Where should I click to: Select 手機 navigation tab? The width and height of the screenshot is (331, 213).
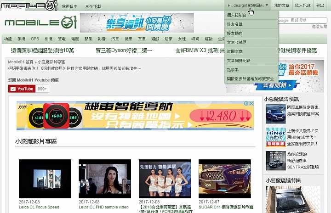[x=21, y=39]
